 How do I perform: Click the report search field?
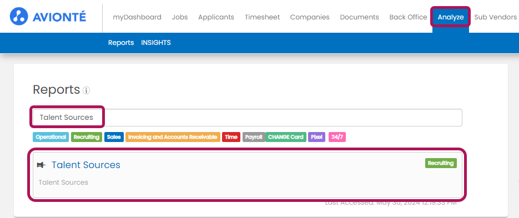tap(247, 118)
